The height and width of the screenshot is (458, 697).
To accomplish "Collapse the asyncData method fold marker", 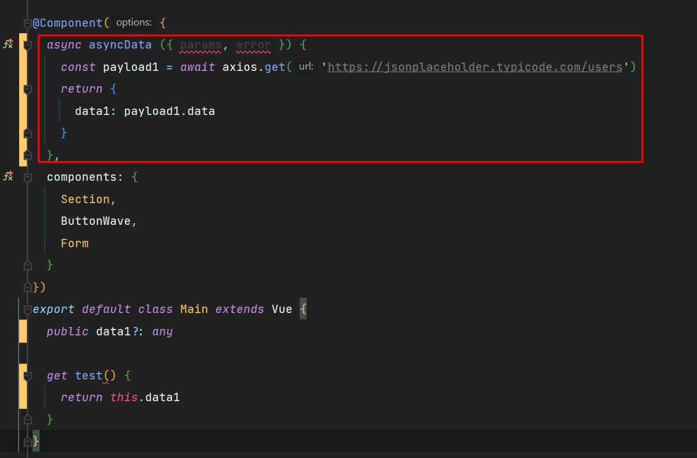I will pyautogui.click(x=27, y=45).
